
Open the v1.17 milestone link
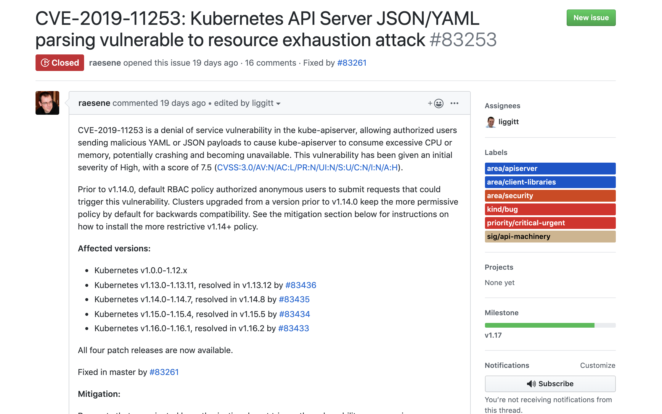pos(493,335)
